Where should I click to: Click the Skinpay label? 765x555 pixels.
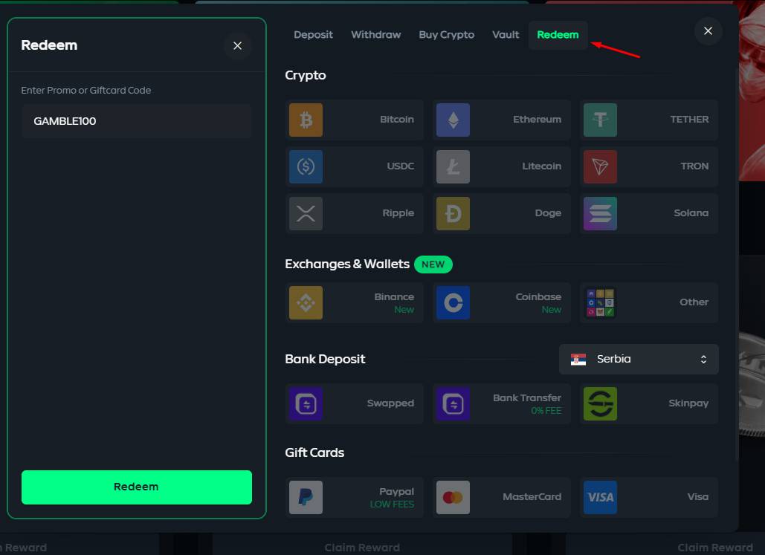pos(688,403)
